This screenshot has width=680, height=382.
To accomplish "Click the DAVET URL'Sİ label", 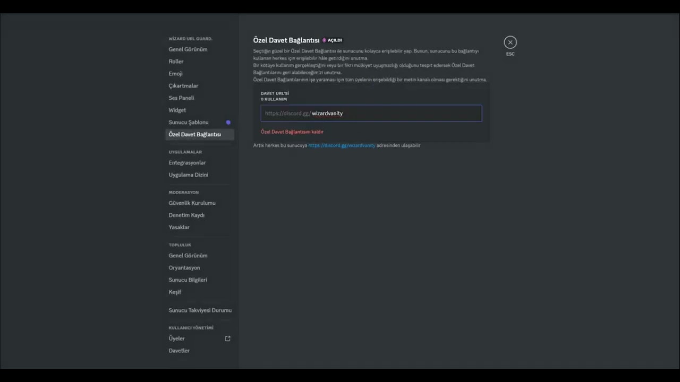I will pos(275,93).
